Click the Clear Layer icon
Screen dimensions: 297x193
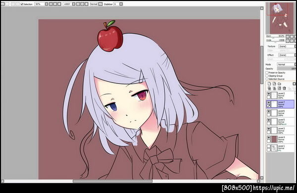279,88
